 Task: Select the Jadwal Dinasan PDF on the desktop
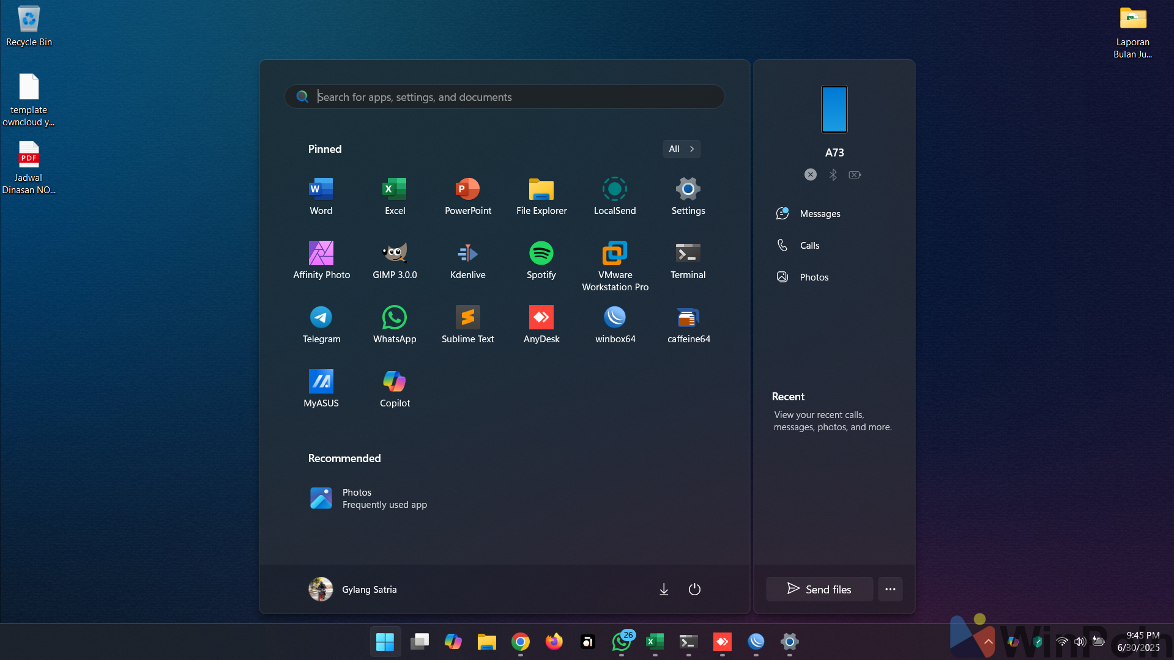point(29,168)
